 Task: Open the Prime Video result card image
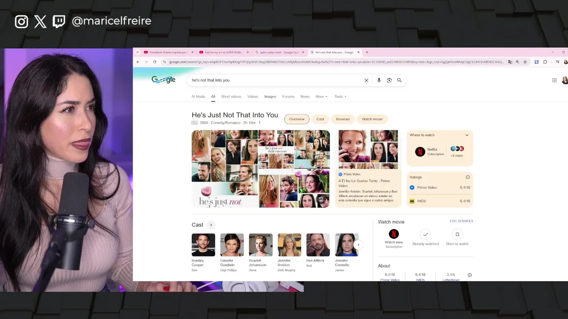pos(368,150)
